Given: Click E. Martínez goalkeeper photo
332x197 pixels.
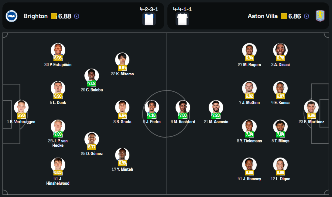Looking at the screenshot, I should coord(311,107).
